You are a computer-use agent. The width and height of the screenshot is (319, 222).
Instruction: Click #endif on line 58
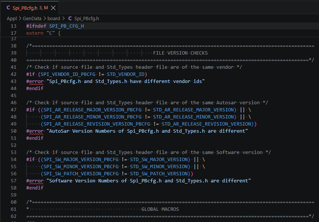[x=35, y=188]
